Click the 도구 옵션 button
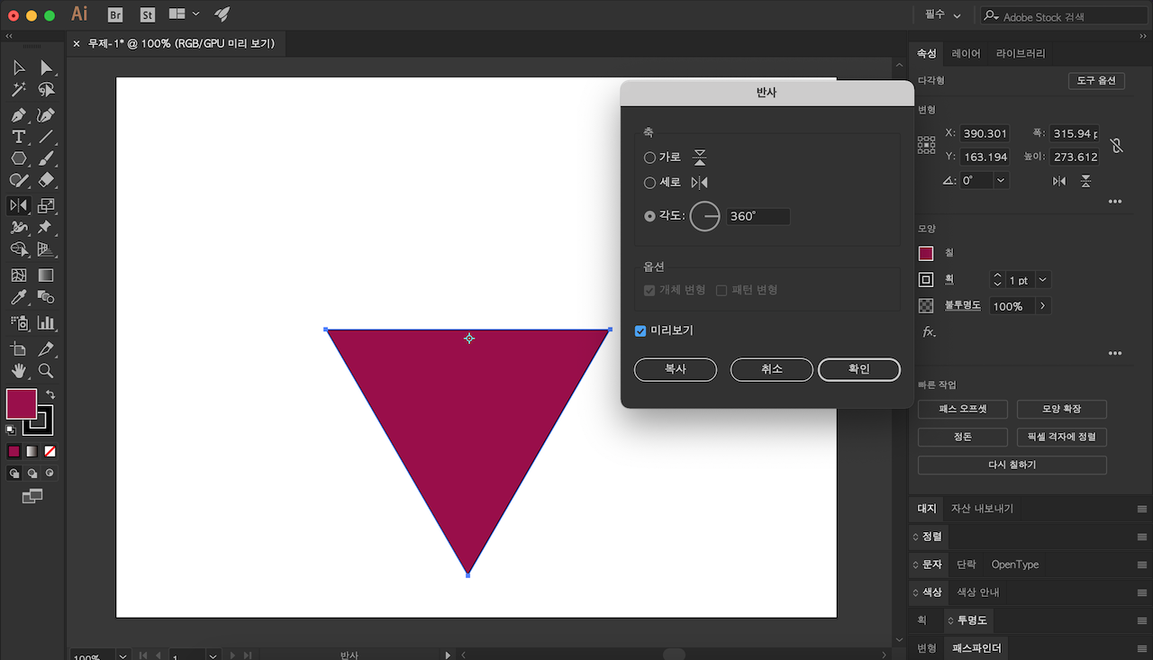Viewport: 1153px width, 660px height. tap(1096, 81)
